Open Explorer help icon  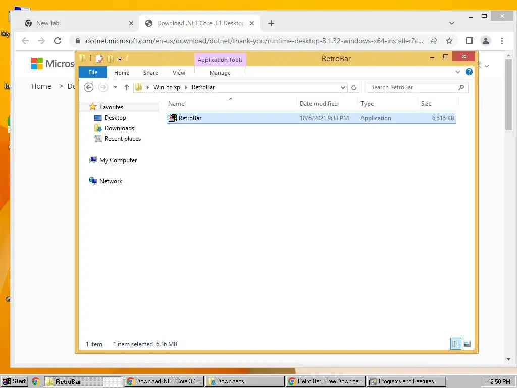469,72
